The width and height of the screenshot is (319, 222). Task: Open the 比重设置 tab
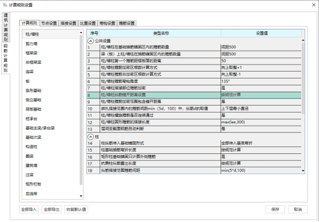coord(88,23)
